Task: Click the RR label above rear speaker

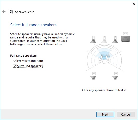Action: pos(116,74)
